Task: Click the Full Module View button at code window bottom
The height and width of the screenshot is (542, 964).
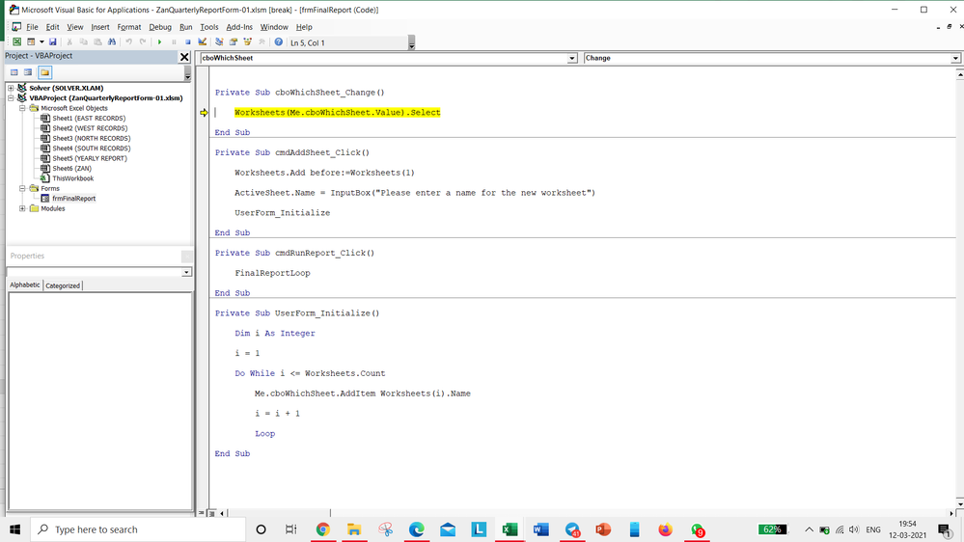Action: point(211,513)
